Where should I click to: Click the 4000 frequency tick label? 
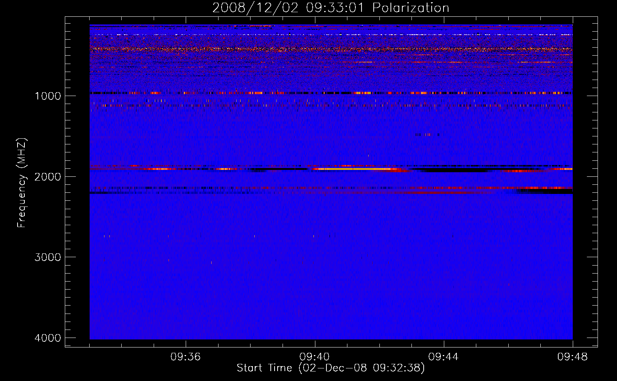[x=48, y=338]
